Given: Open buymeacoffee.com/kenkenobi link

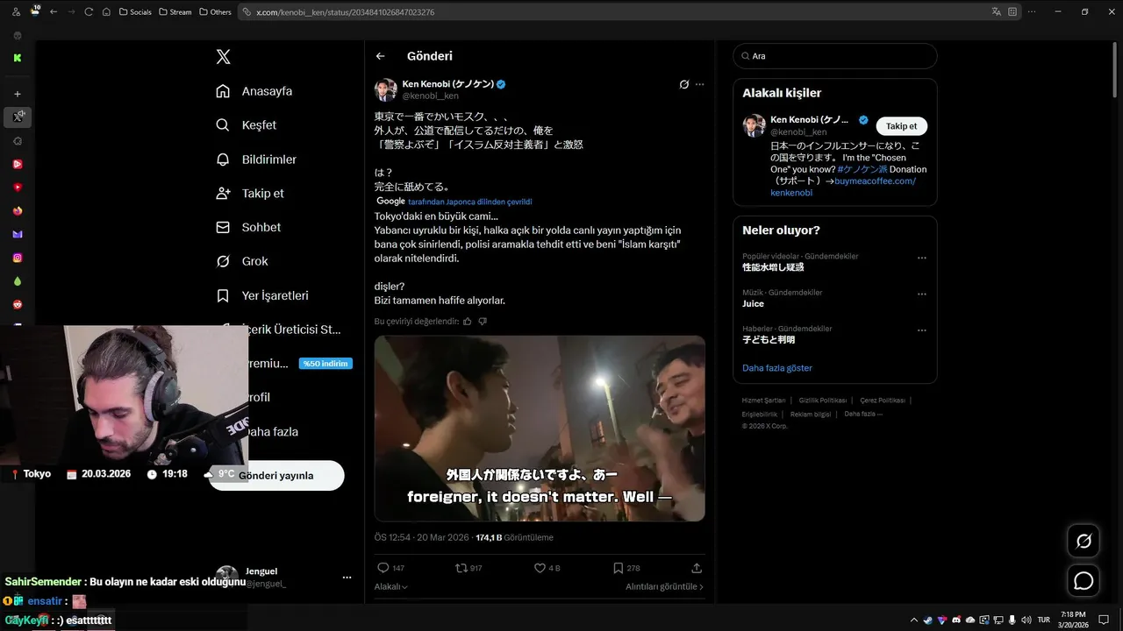Looking at the screenshot, I should (843, 187).
